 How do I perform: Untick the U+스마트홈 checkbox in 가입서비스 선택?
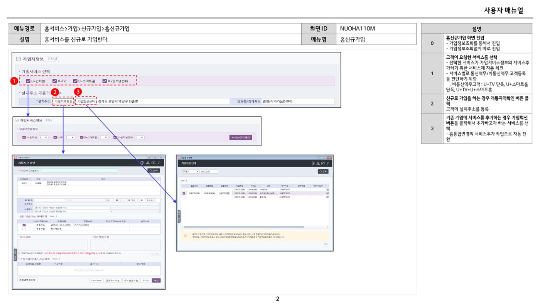click(x=76, y=81)
